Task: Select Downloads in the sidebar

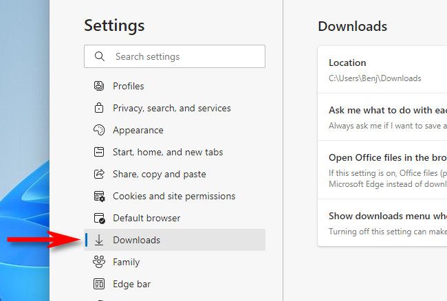Action: 175,240
